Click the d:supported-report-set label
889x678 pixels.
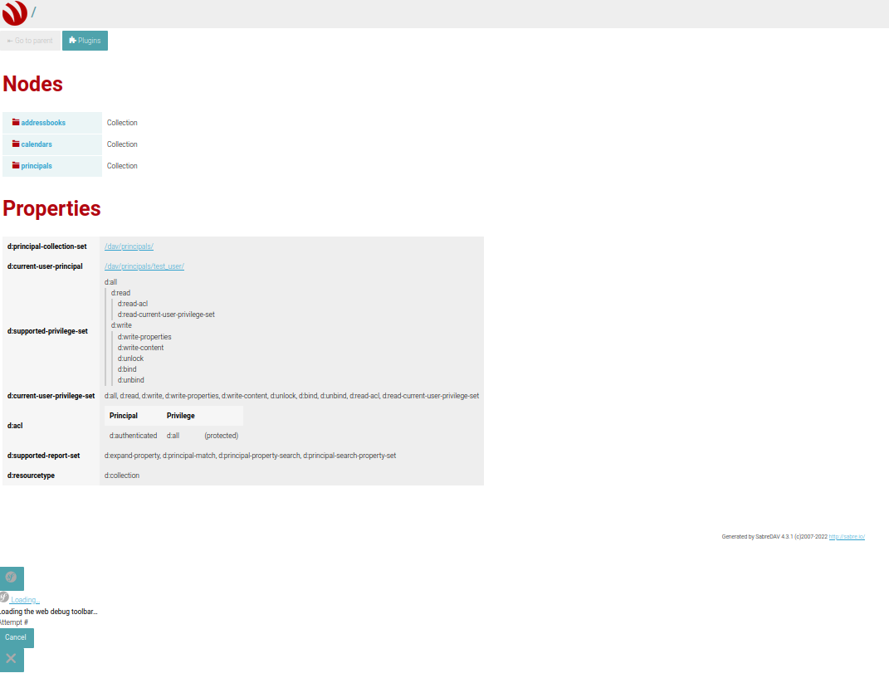44,456
